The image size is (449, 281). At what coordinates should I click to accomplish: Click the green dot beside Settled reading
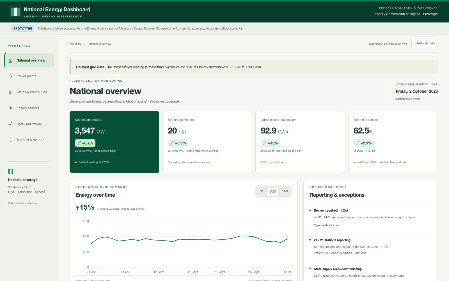point(76,162)
